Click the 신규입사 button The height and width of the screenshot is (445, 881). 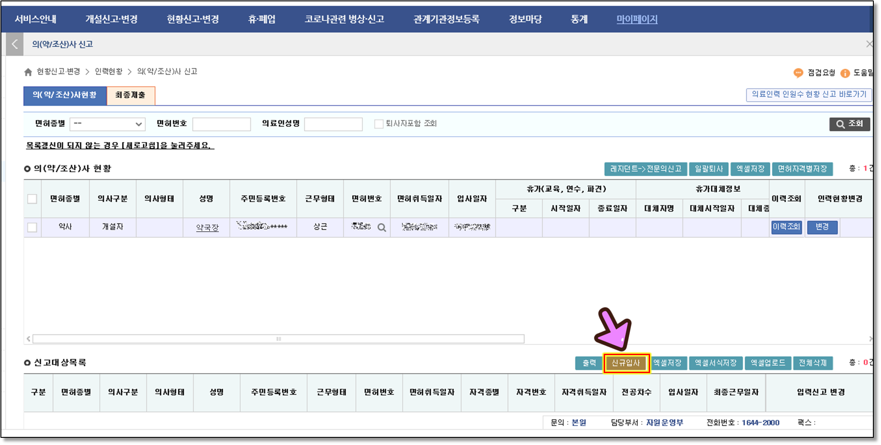[626, 363]
